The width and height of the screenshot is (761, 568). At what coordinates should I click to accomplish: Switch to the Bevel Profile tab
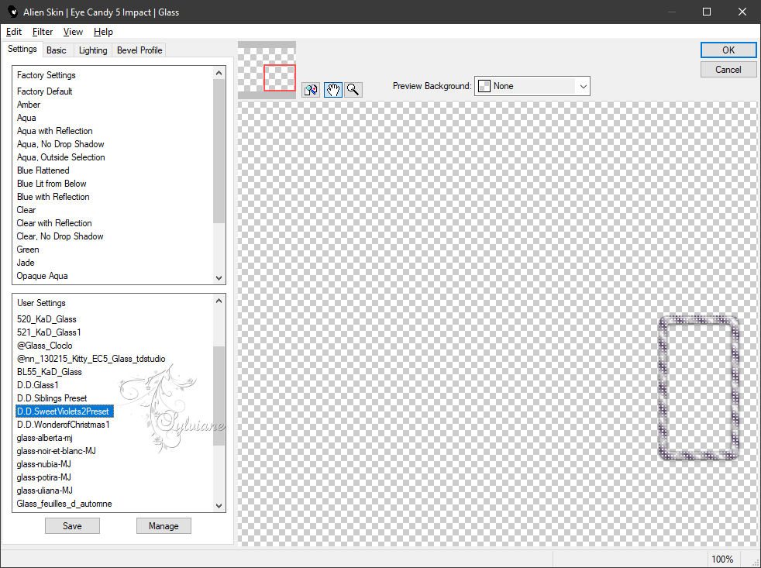pos(139,50)
